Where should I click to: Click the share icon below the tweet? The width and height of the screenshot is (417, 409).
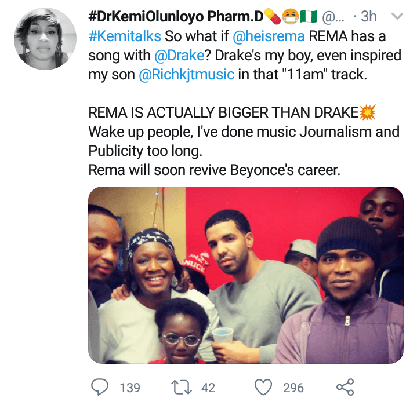(x=345, y=386)
